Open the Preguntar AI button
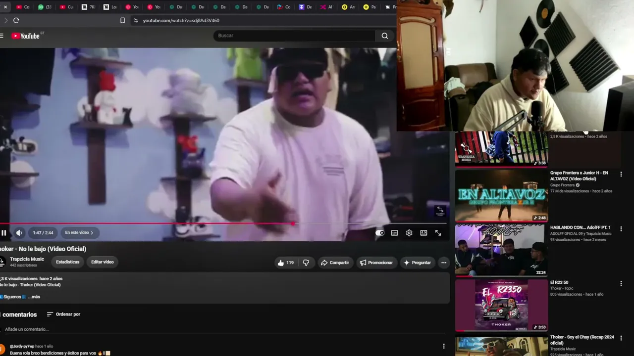 (x=417, y=263)
